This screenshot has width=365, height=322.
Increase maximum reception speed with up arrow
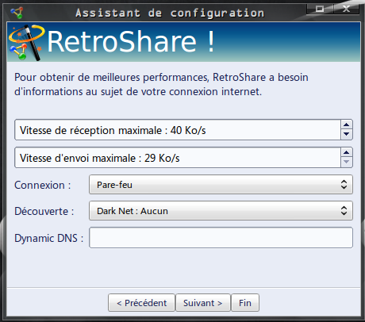click(347, 125)
